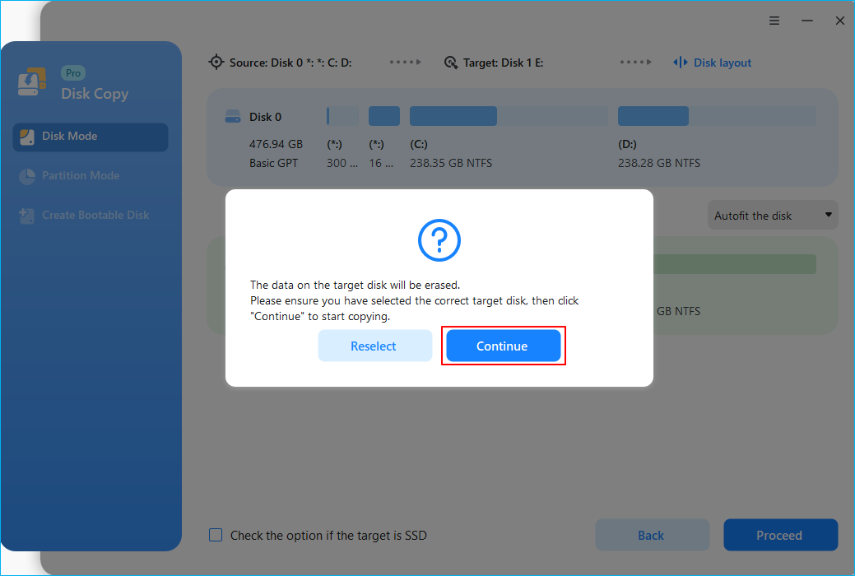The width and height of the screenshot is (855, 576).
Task: Click the Target disk search icon
Action: coord(451,63)
